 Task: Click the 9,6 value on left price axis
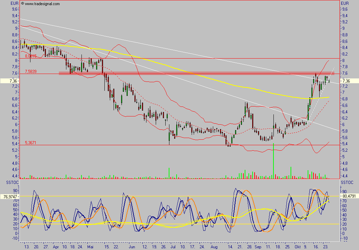[x=15, y=9]
